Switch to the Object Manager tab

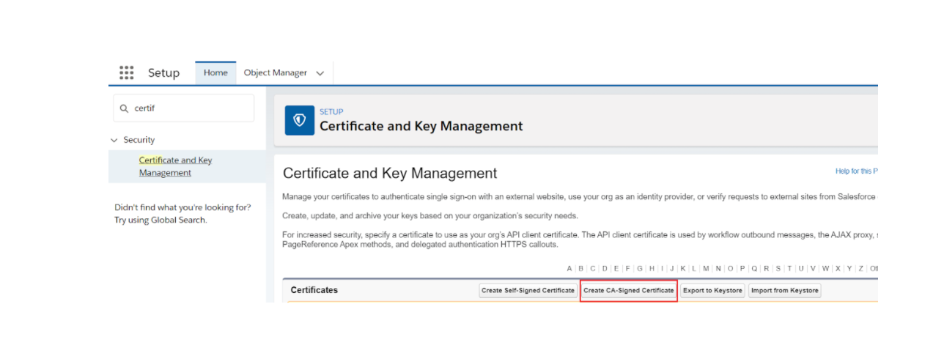click(x=276, y=73)
